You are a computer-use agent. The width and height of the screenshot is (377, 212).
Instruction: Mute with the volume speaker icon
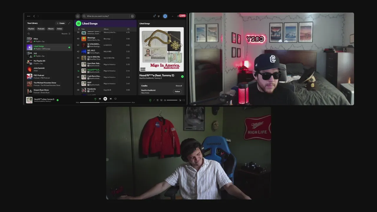(x=165, y=100)
